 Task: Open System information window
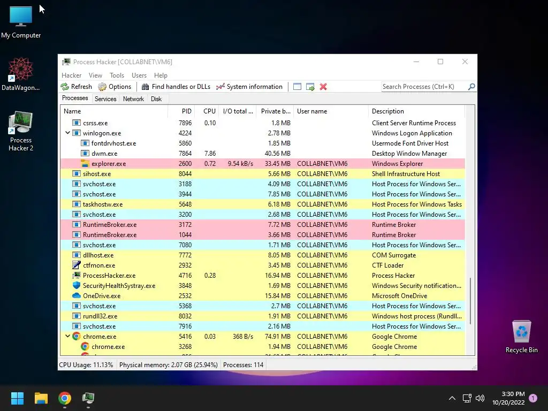pos(249,87)
